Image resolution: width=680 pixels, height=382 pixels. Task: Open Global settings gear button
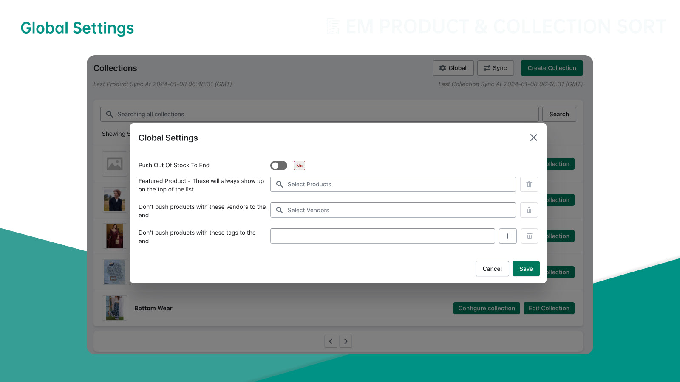pyautogui.click(x=453, y=68)
